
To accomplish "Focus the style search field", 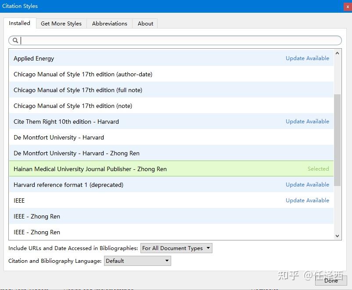I will [175, 40].
